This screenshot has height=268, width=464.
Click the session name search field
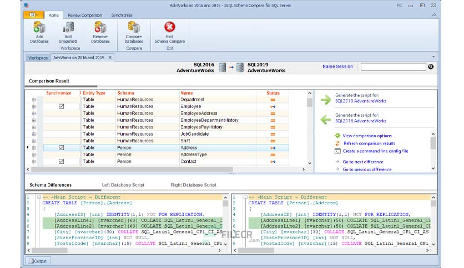point(393,67)
